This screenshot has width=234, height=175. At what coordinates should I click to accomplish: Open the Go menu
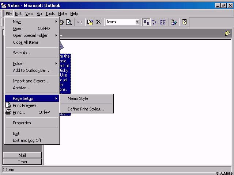pos(39,14)
